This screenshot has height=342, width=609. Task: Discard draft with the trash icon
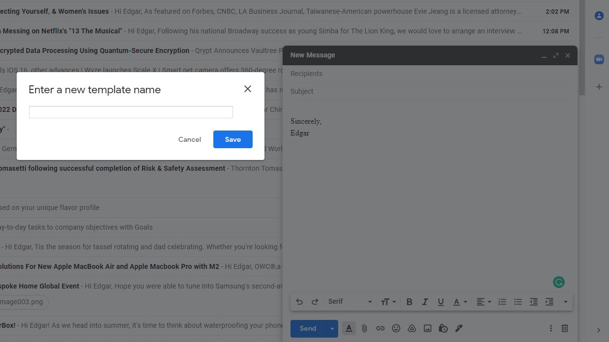(565, 328)
